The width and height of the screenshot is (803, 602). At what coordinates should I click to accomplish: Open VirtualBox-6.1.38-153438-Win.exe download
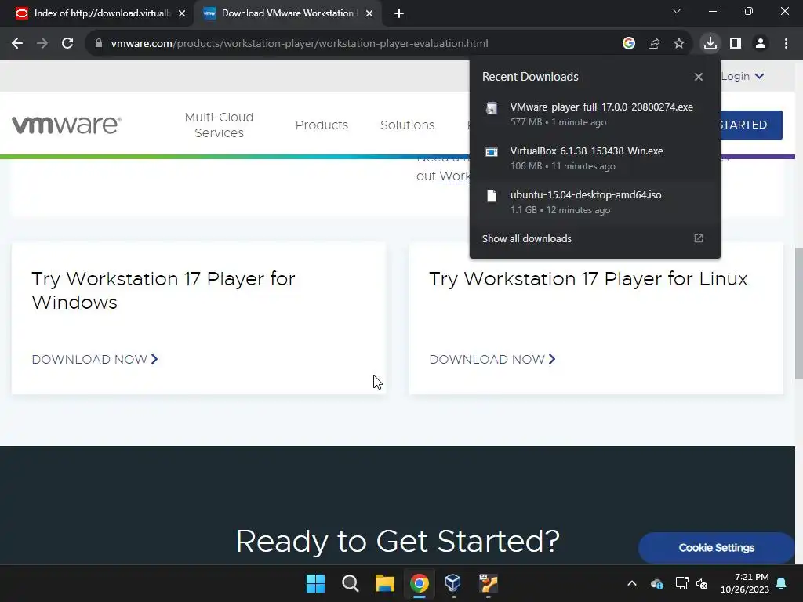[595, 158]
